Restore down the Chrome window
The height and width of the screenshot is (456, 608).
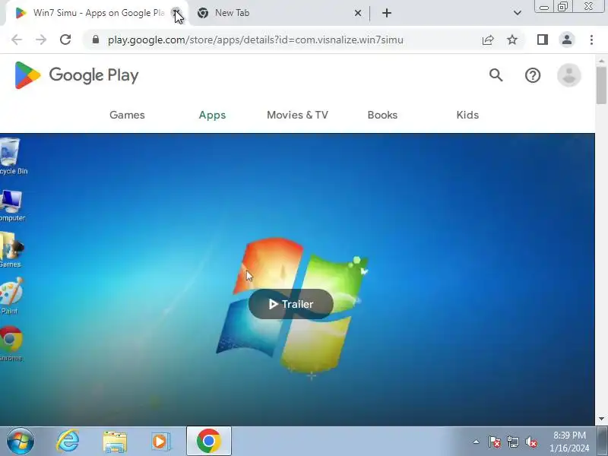(562, 7)
